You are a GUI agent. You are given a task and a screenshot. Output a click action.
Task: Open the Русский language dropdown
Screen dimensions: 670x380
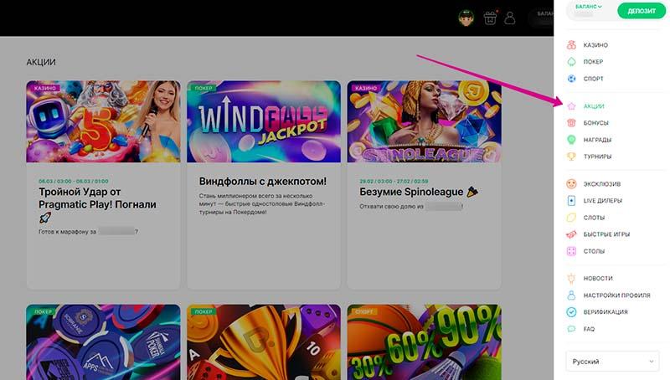tap(612, 362)
